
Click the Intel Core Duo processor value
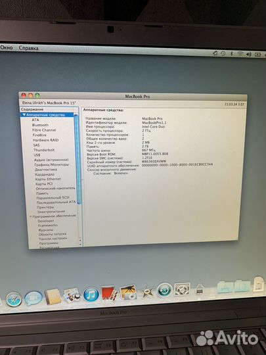pyautogui.click(x=153, y=127)
